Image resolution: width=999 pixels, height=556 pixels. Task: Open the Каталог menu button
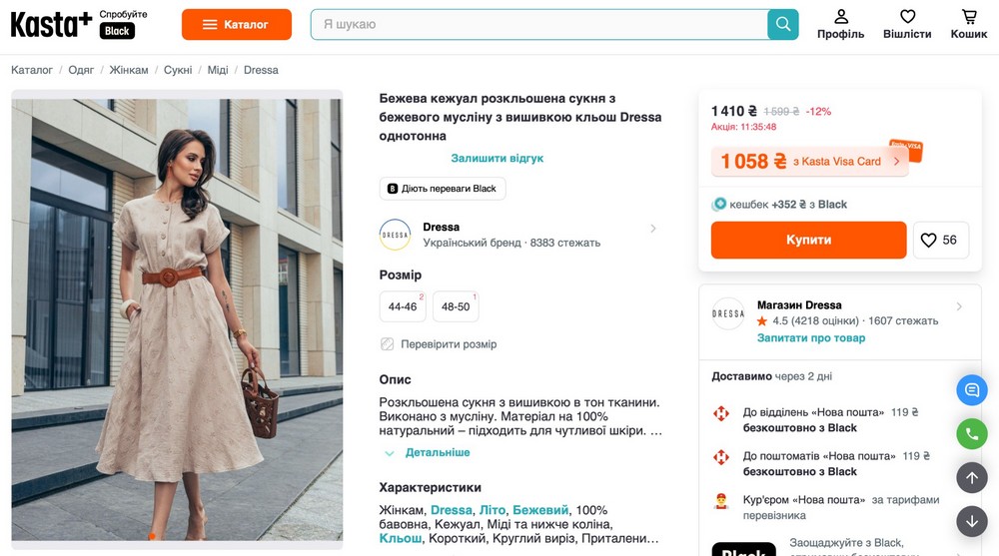tap(236, 24)
